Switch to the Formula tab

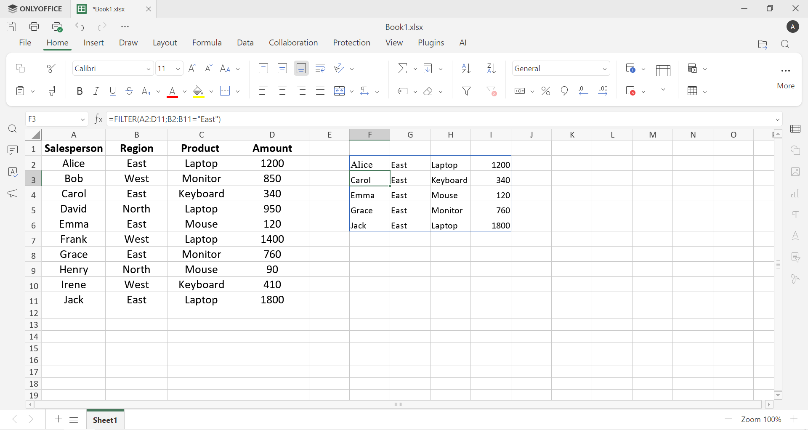[x=207, y=43]
